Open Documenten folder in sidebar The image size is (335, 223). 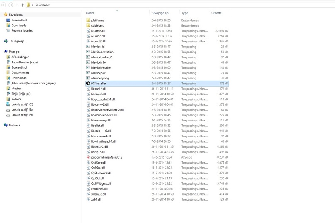point(20,73)
